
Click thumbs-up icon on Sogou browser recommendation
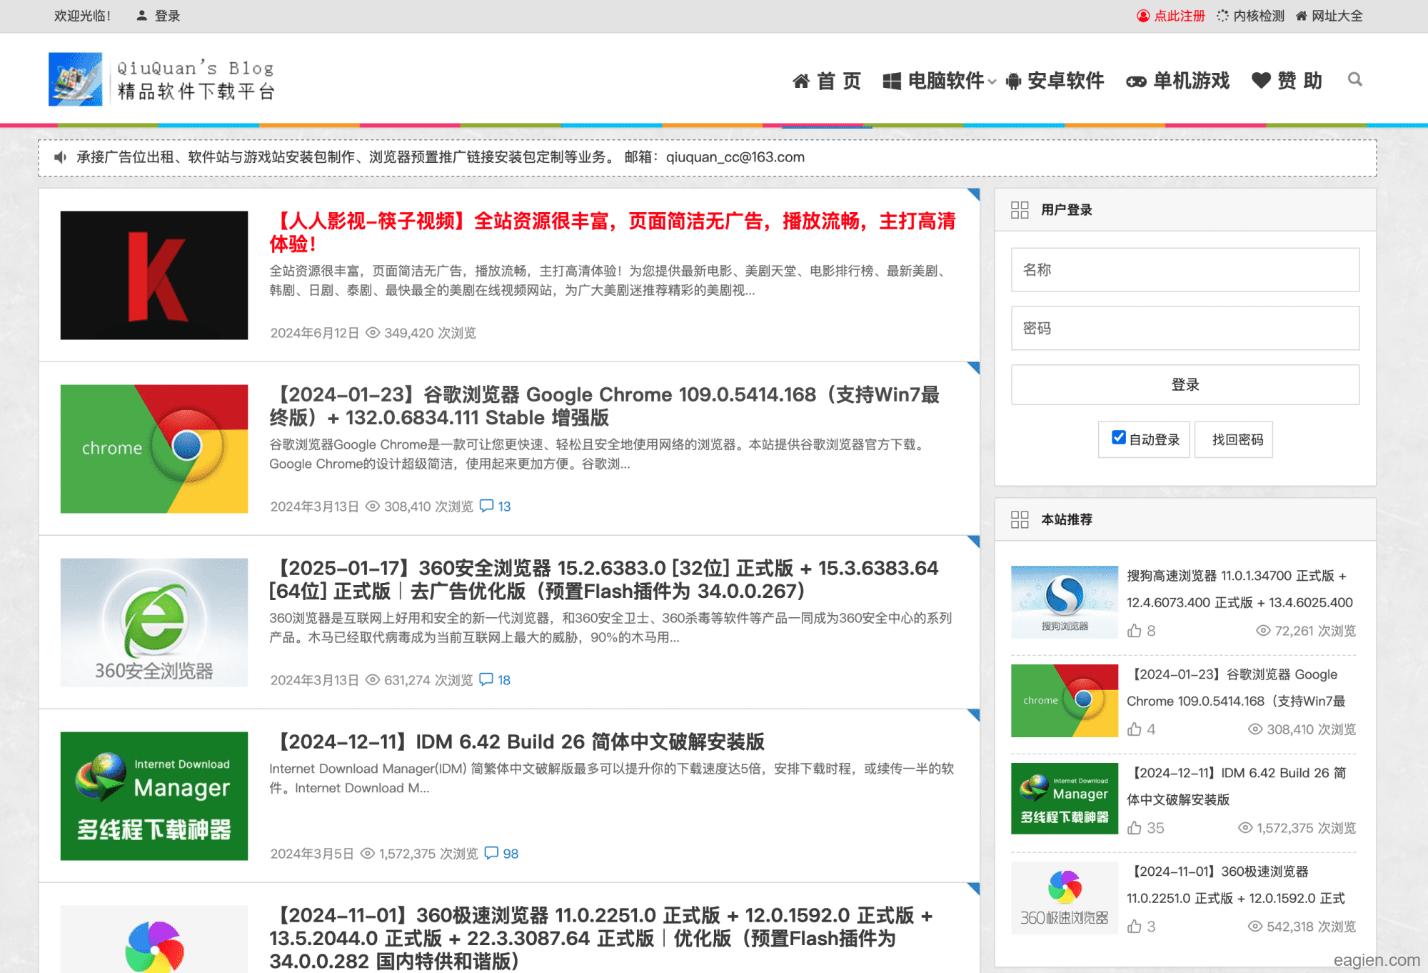point(1135,631)
